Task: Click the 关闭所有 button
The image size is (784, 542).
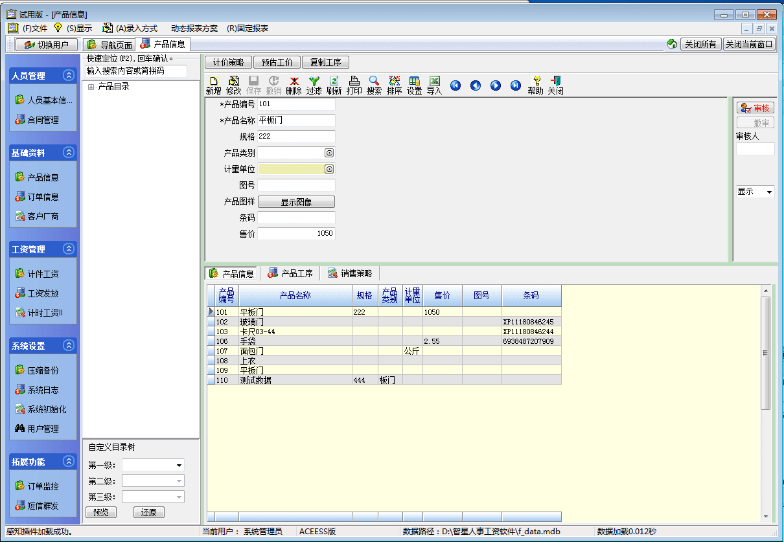Action: 701,44
